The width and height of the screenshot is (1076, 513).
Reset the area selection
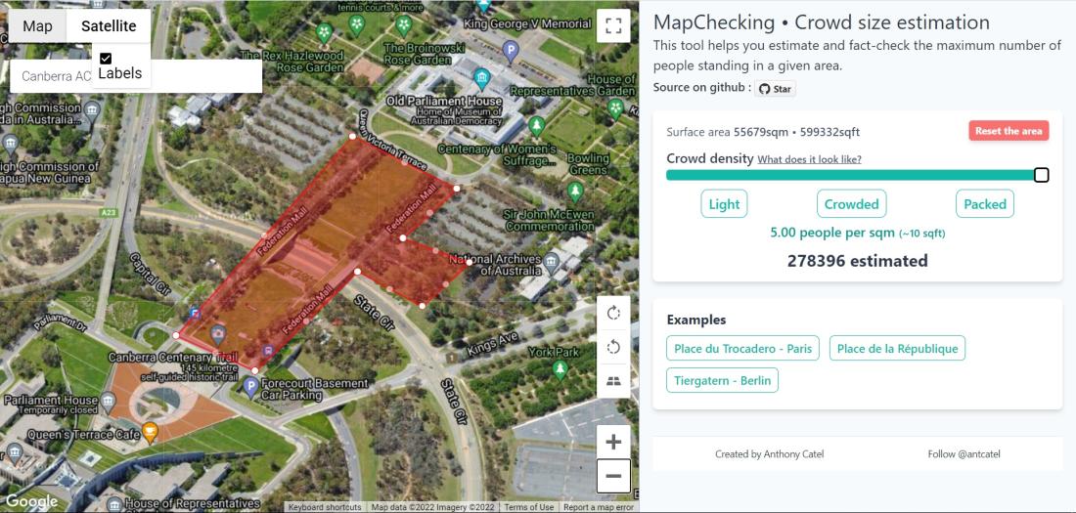point(1009,131)
